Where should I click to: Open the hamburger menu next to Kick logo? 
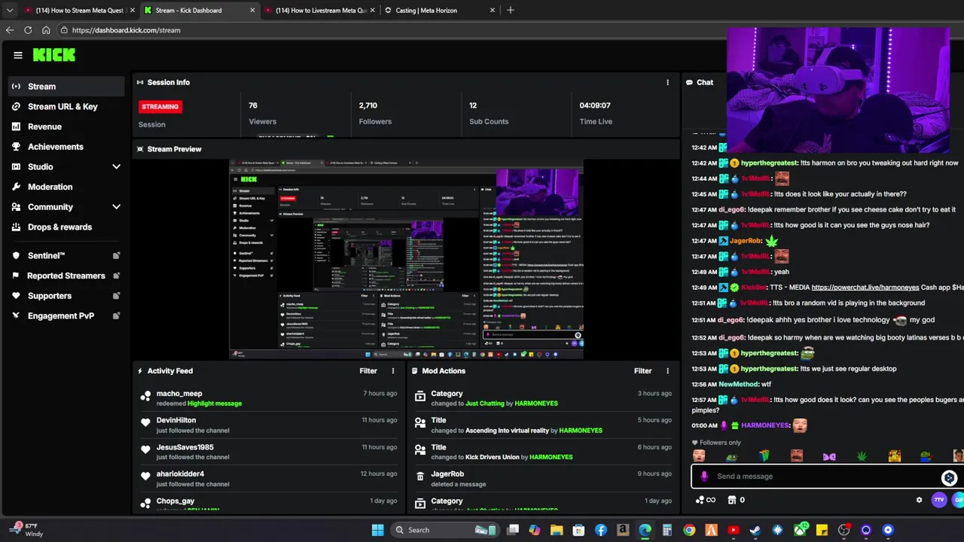[18, 55]
